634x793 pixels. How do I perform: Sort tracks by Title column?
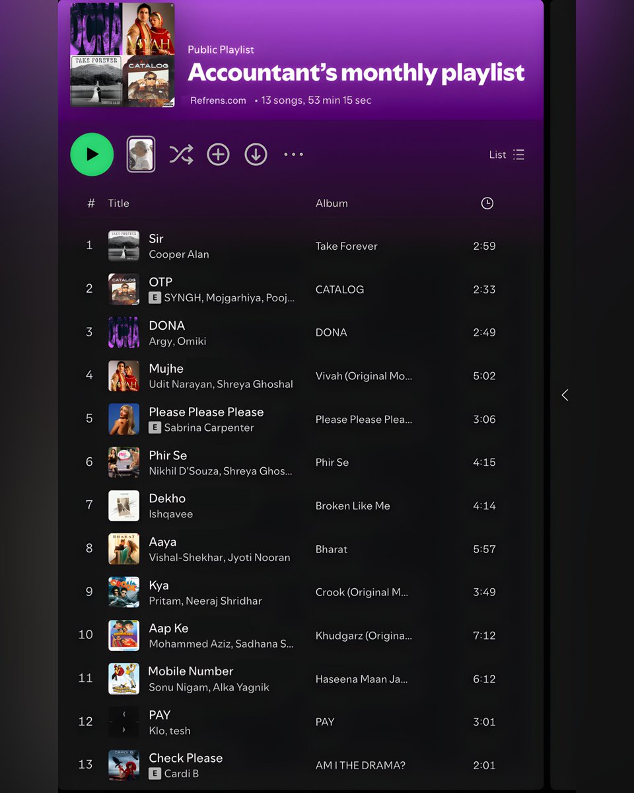[x=119, y=204]
